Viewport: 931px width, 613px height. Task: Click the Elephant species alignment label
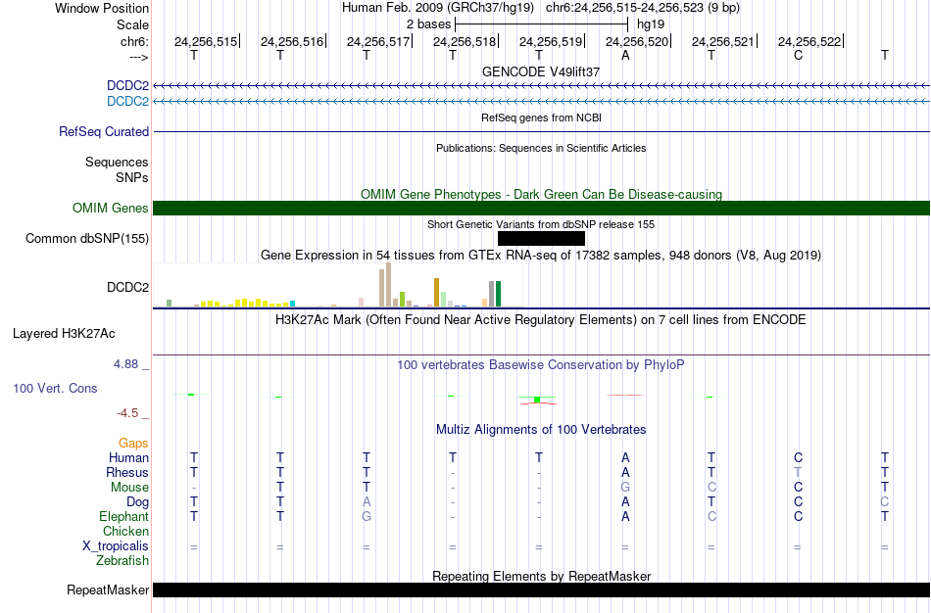[x=124, y=516]
